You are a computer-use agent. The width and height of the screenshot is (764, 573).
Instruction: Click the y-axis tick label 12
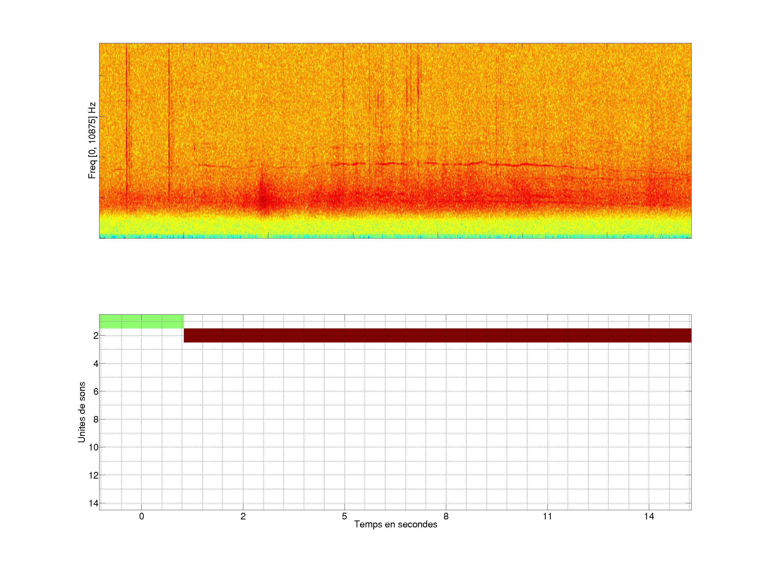[x=94, y=475]
